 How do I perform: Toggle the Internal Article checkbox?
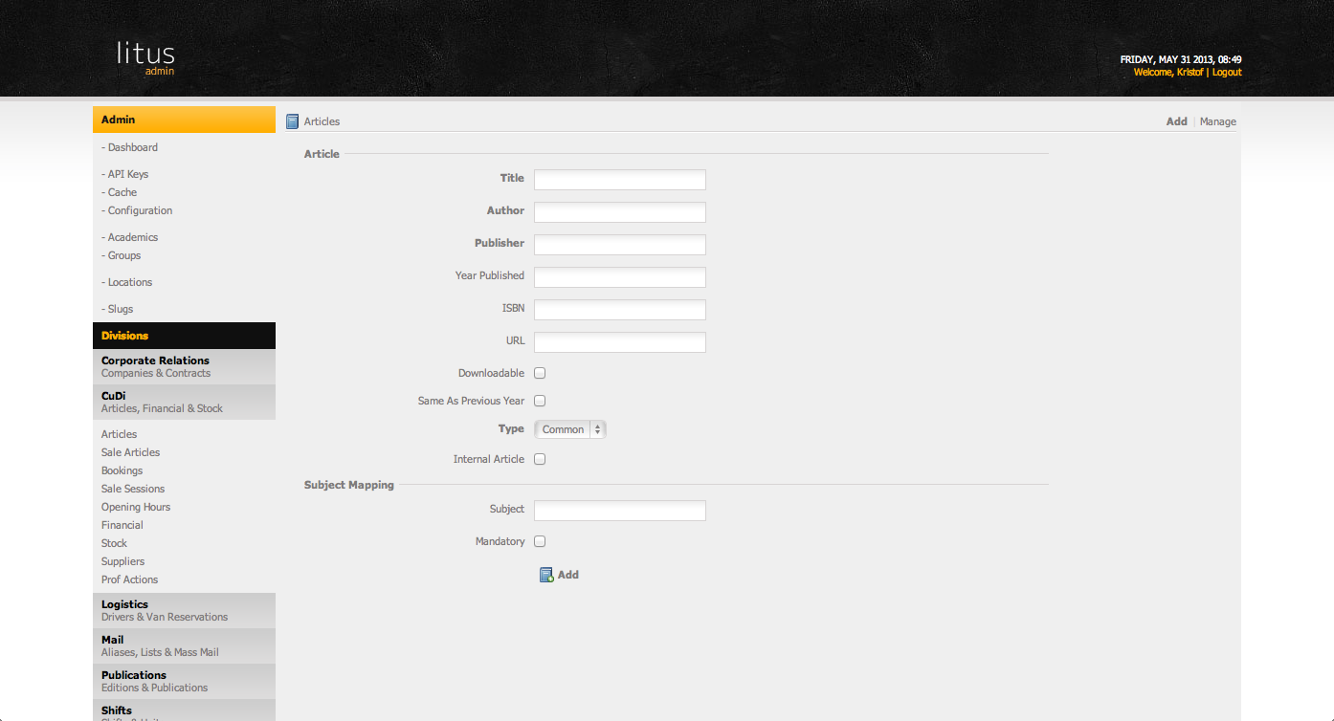click(x=540, y=459)
